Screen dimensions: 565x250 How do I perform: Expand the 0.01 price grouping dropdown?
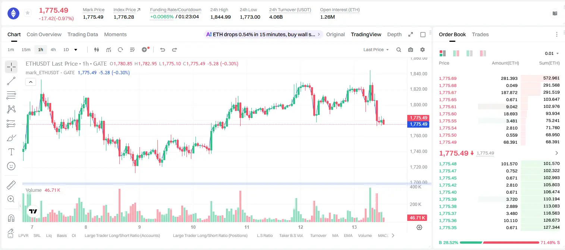tap(552, 53)
